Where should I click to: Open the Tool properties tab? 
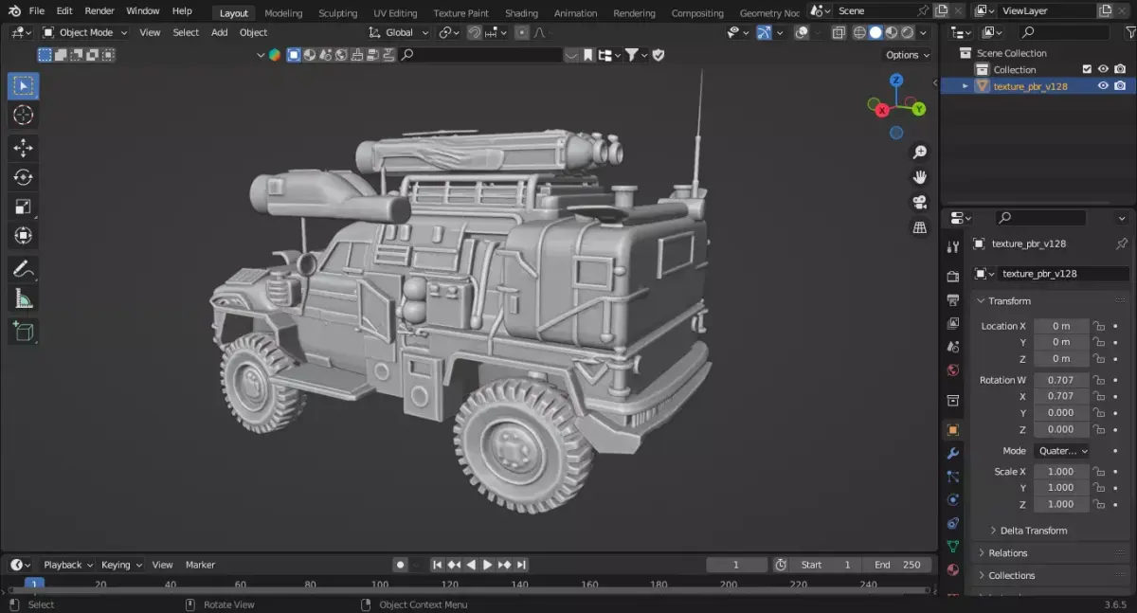(953, 247)
